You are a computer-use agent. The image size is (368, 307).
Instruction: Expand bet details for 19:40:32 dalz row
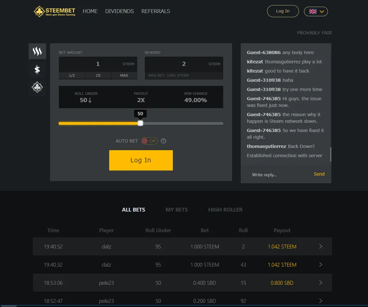(x=320, y=264)
